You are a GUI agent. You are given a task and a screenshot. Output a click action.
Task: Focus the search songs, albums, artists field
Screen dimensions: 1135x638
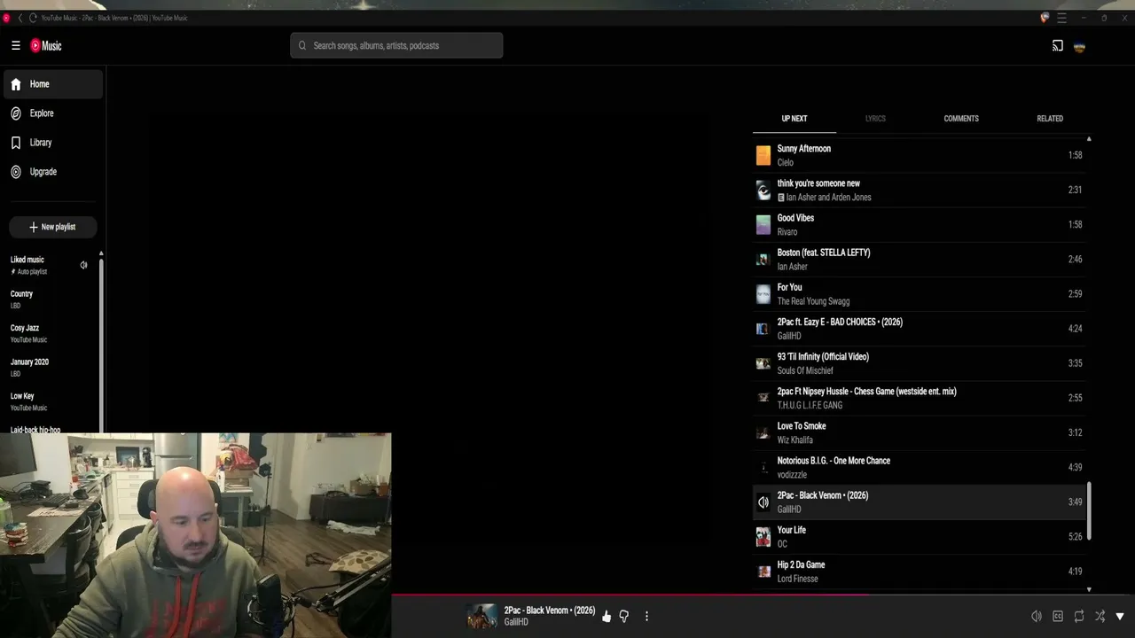[x=396, y=46]
